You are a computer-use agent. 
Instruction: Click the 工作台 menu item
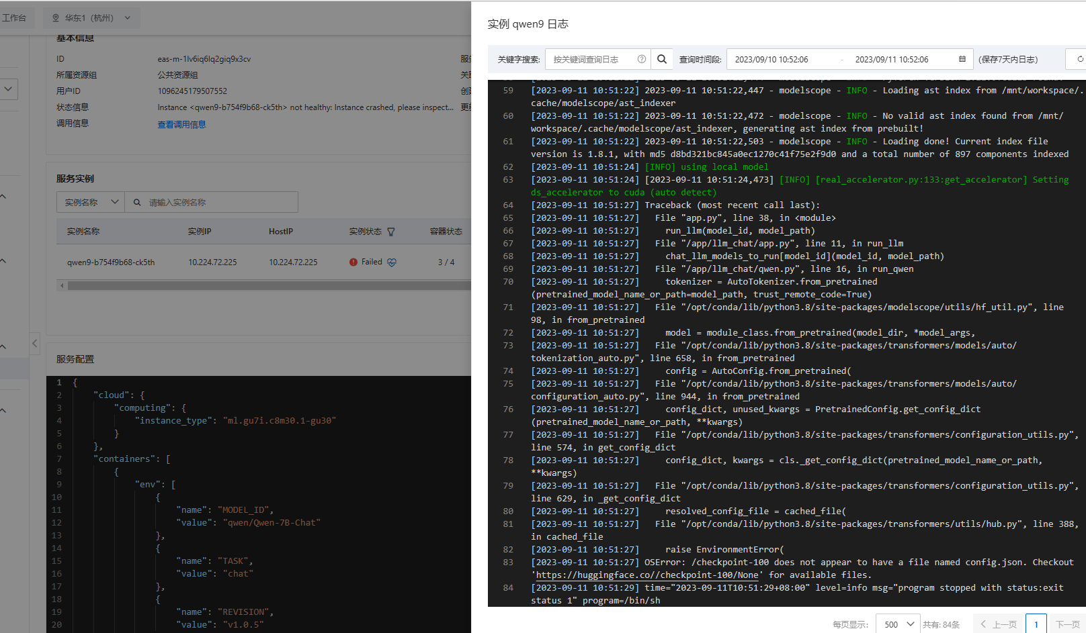click(x=13, y=18)
